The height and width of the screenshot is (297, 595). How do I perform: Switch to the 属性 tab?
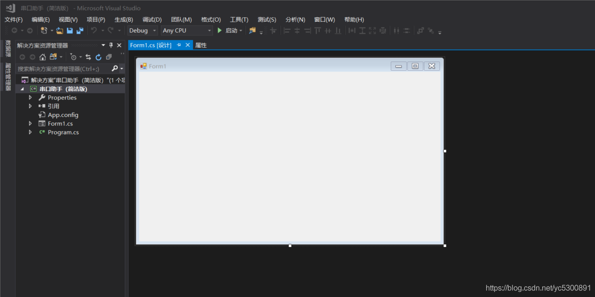tap(201, 45)
